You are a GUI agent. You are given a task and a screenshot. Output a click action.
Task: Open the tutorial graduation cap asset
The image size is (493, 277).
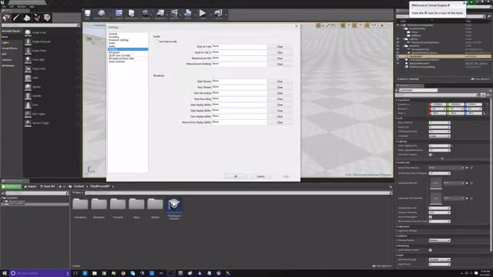[174, 205]
